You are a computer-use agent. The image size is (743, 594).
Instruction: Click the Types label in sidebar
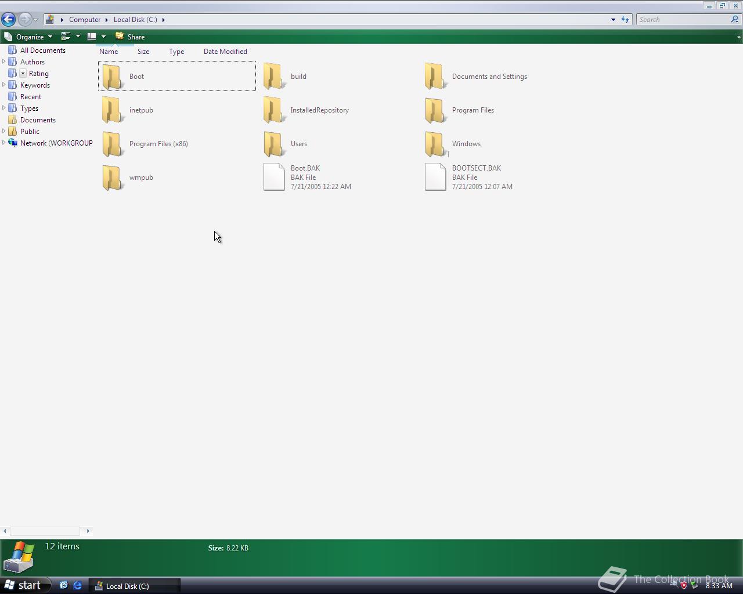pyautogui.click(x=29, y=108)
